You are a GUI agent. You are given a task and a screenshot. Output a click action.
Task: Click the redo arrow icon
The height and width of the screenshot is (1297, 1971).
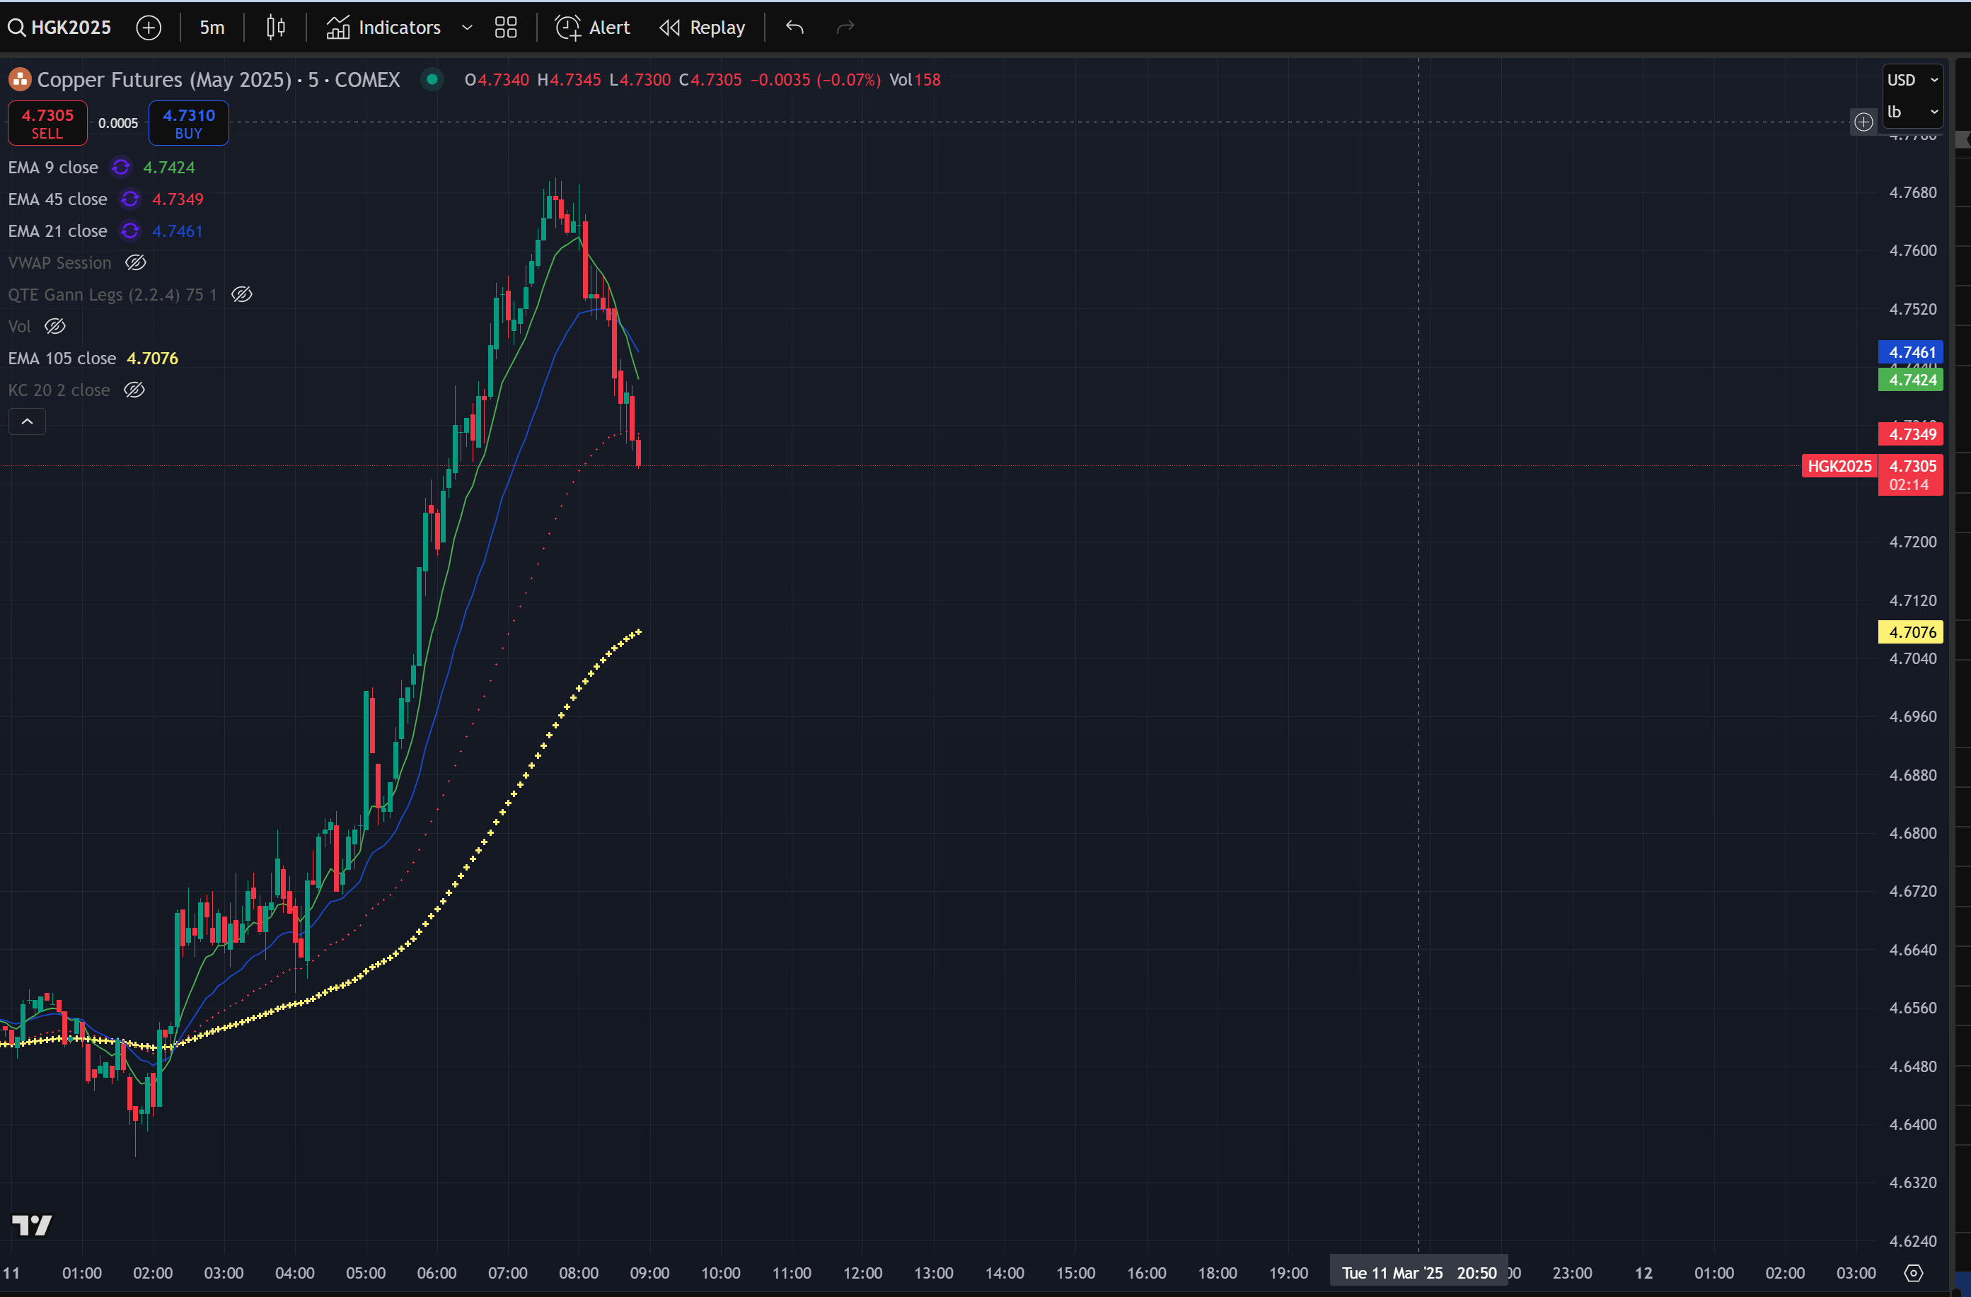point(845,28)
